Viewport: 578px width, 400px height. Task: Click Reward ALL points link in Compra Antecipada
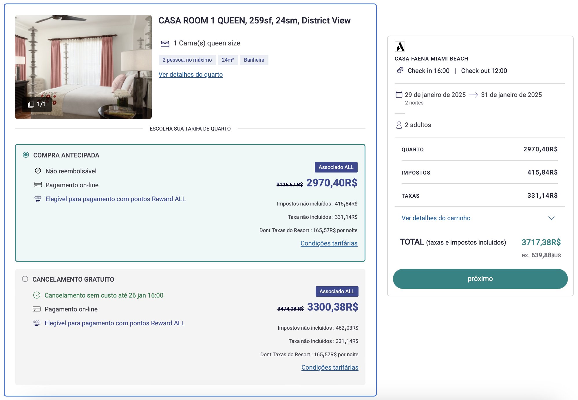click(x=115, y=199)
